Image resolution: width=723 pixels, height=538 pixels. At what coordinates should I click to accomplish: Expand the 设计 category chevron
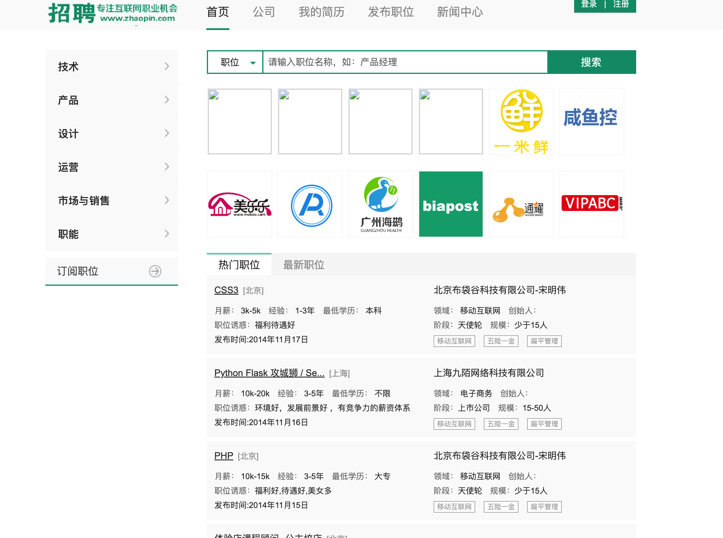[x=167, y=133]
